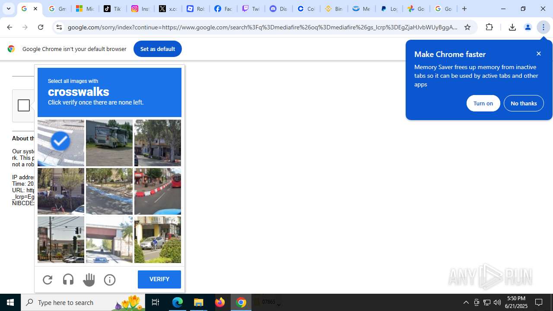Image resolution: width=553 pixels, height=311 pixels.
Task: Click Chrome icon in taskbar
Action: pos(241,302)
